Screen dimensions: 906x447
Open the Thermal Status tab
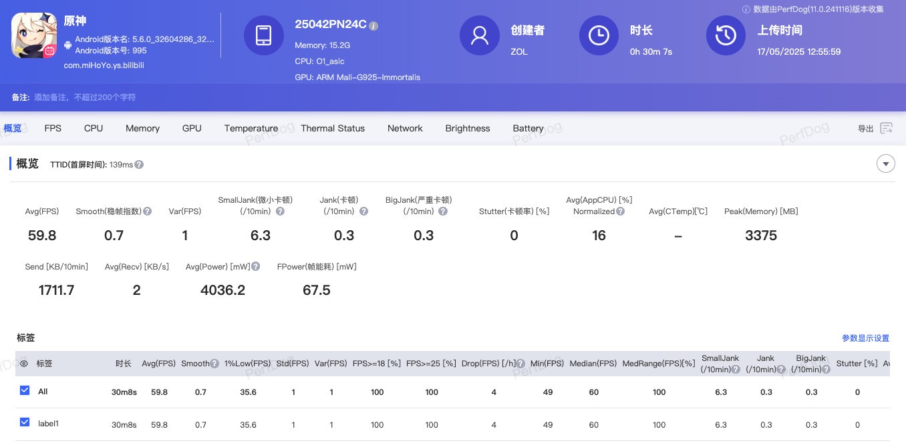coord(333,128)
